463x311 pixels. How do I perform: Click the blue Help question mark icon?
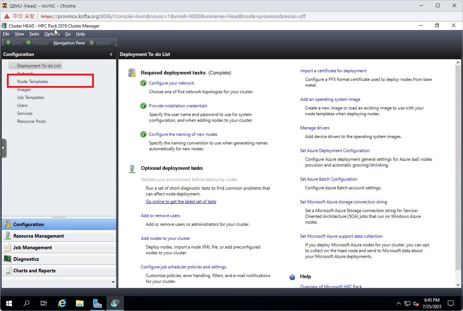292,277
